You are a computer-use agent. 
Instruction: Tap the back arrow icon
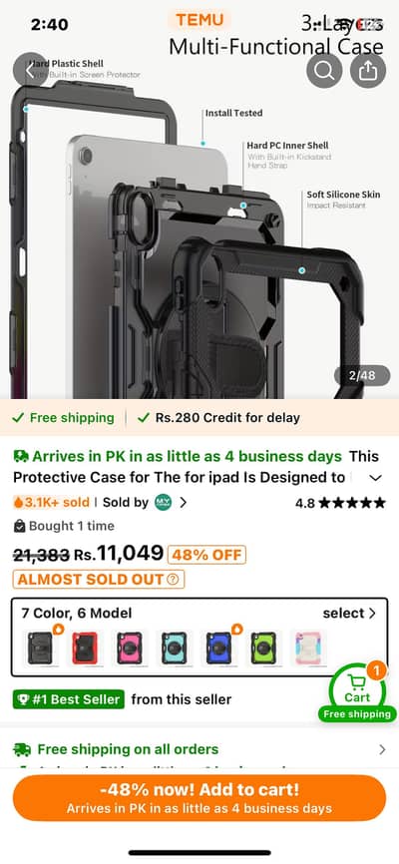(x=30, y=70)
